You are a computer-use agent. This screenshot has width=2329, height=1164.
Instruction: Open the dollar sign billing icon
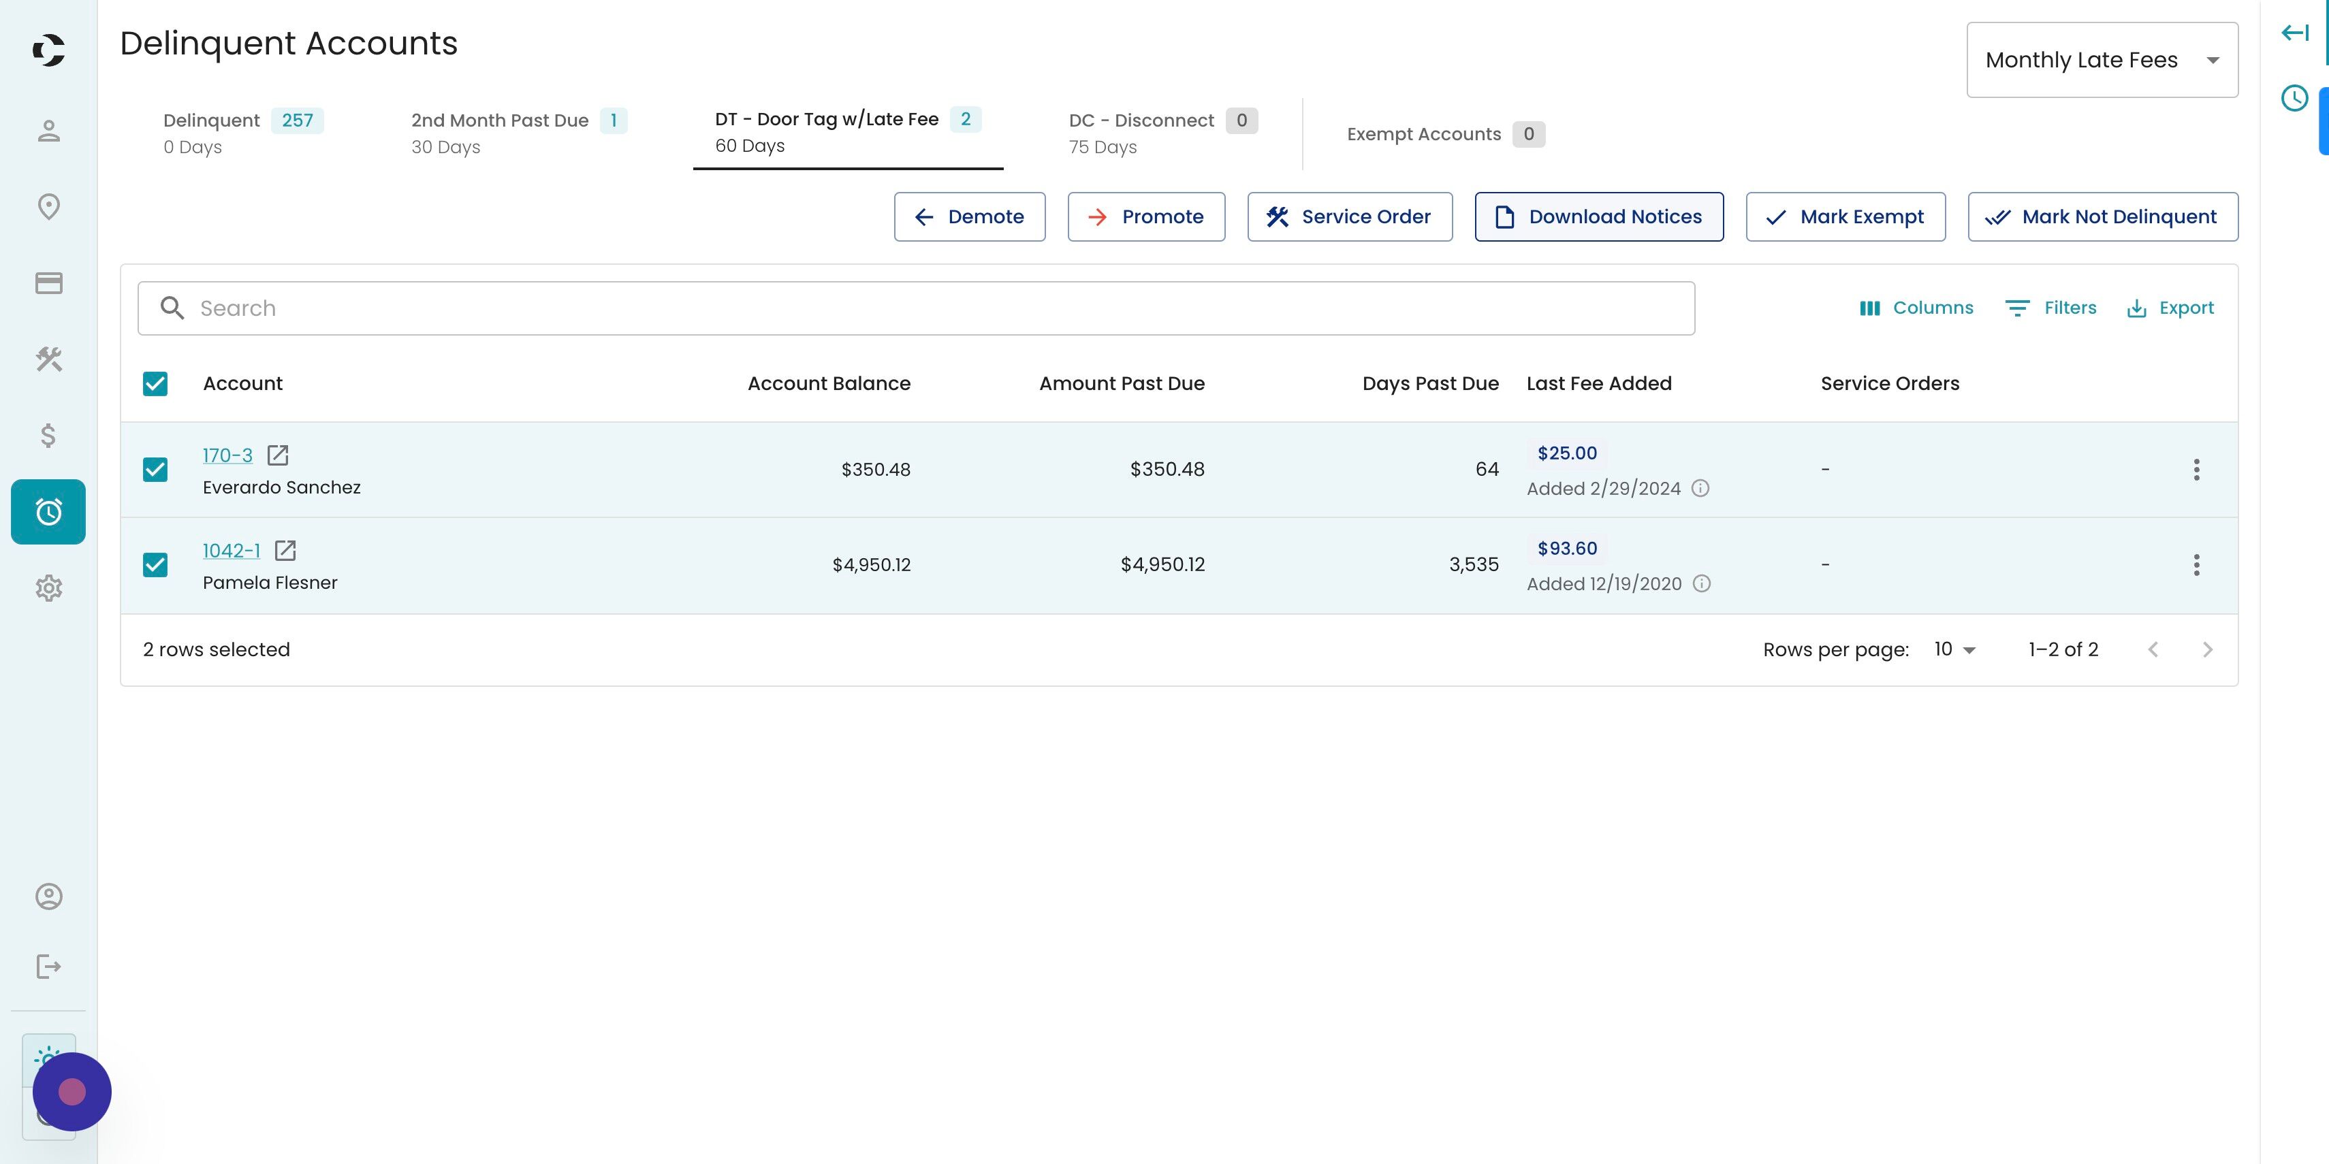click(x=49, y=436)
